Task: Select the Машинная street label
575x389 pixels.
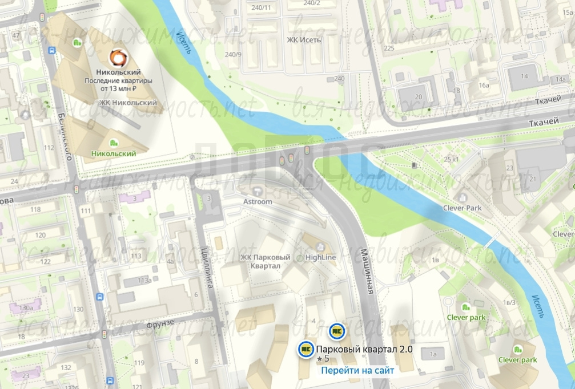Action: pos(368,272)
